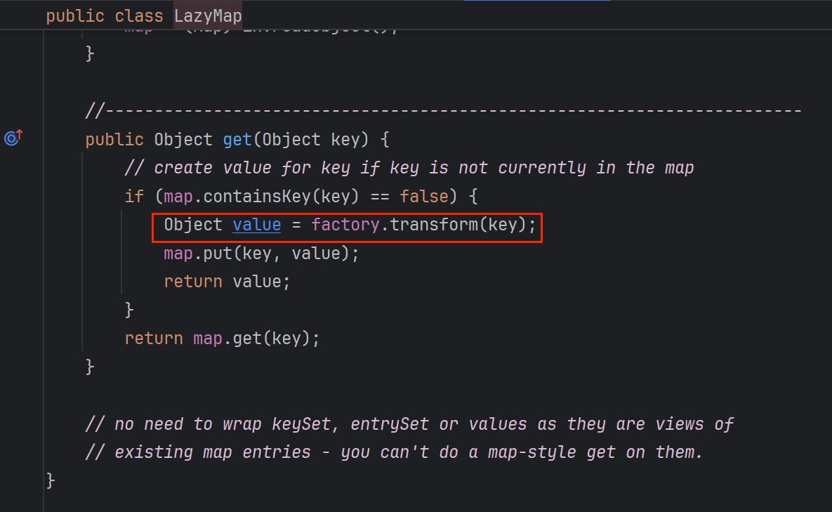Select the return value statement
Screen dimensions: 832x512
pos(225,281)
